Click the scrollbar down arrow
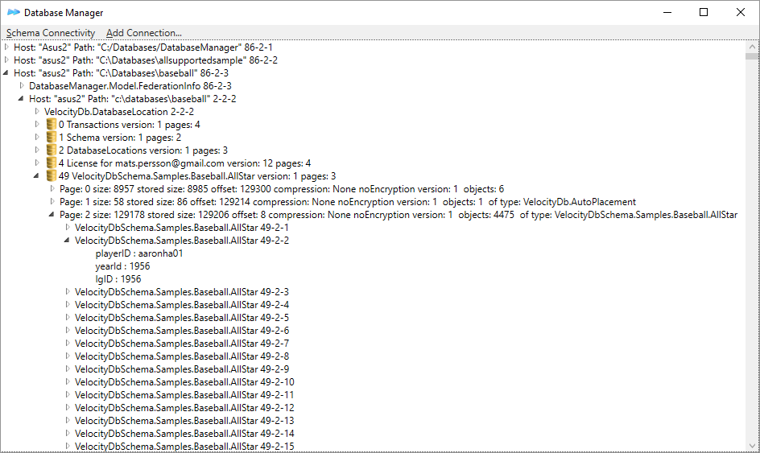Image resolution: width=760 pixels, height=453 pixels. tap(752, 446)
